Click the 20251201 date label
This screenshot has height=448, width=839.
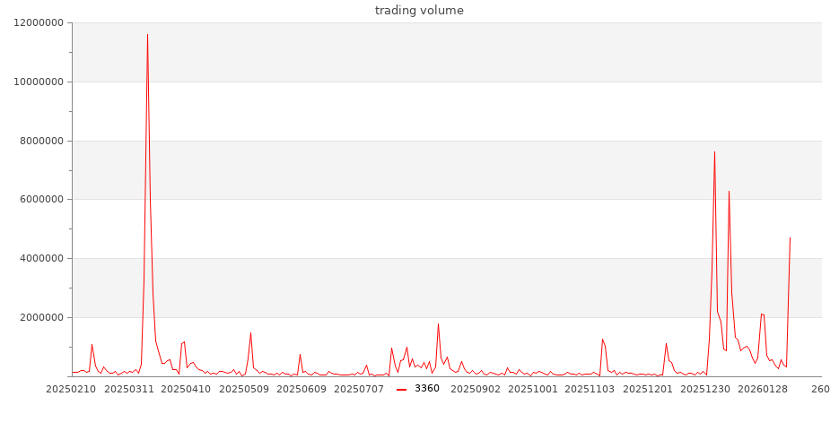click(648, 390)
